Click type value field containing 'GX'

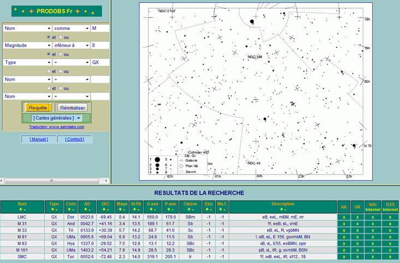[x=100, y=62]
